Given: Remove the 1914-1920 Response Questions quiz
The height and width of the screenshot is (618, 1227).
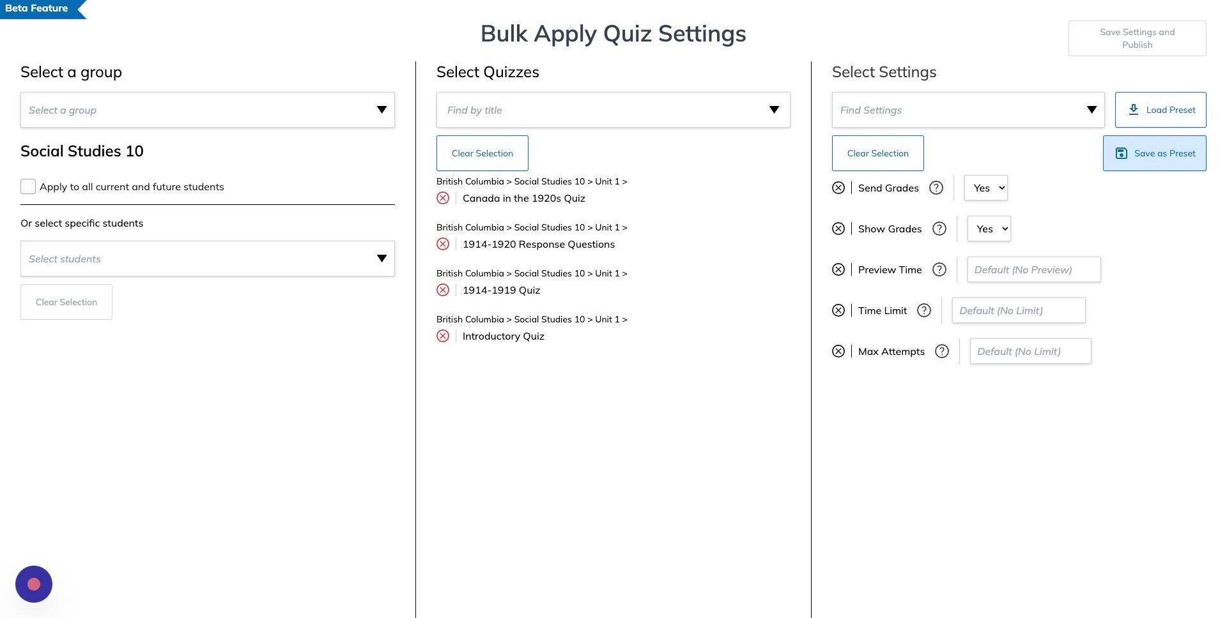Looking at the screenshot, I should click(x=443, y=244).
